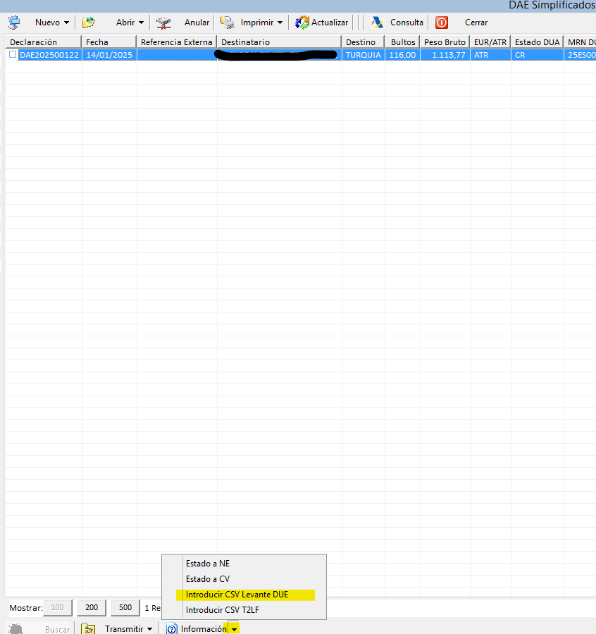The width and height of the screenshot is (596, 634).
Task: Click the Información question mark icon
Action: click(x=171, y=628)
